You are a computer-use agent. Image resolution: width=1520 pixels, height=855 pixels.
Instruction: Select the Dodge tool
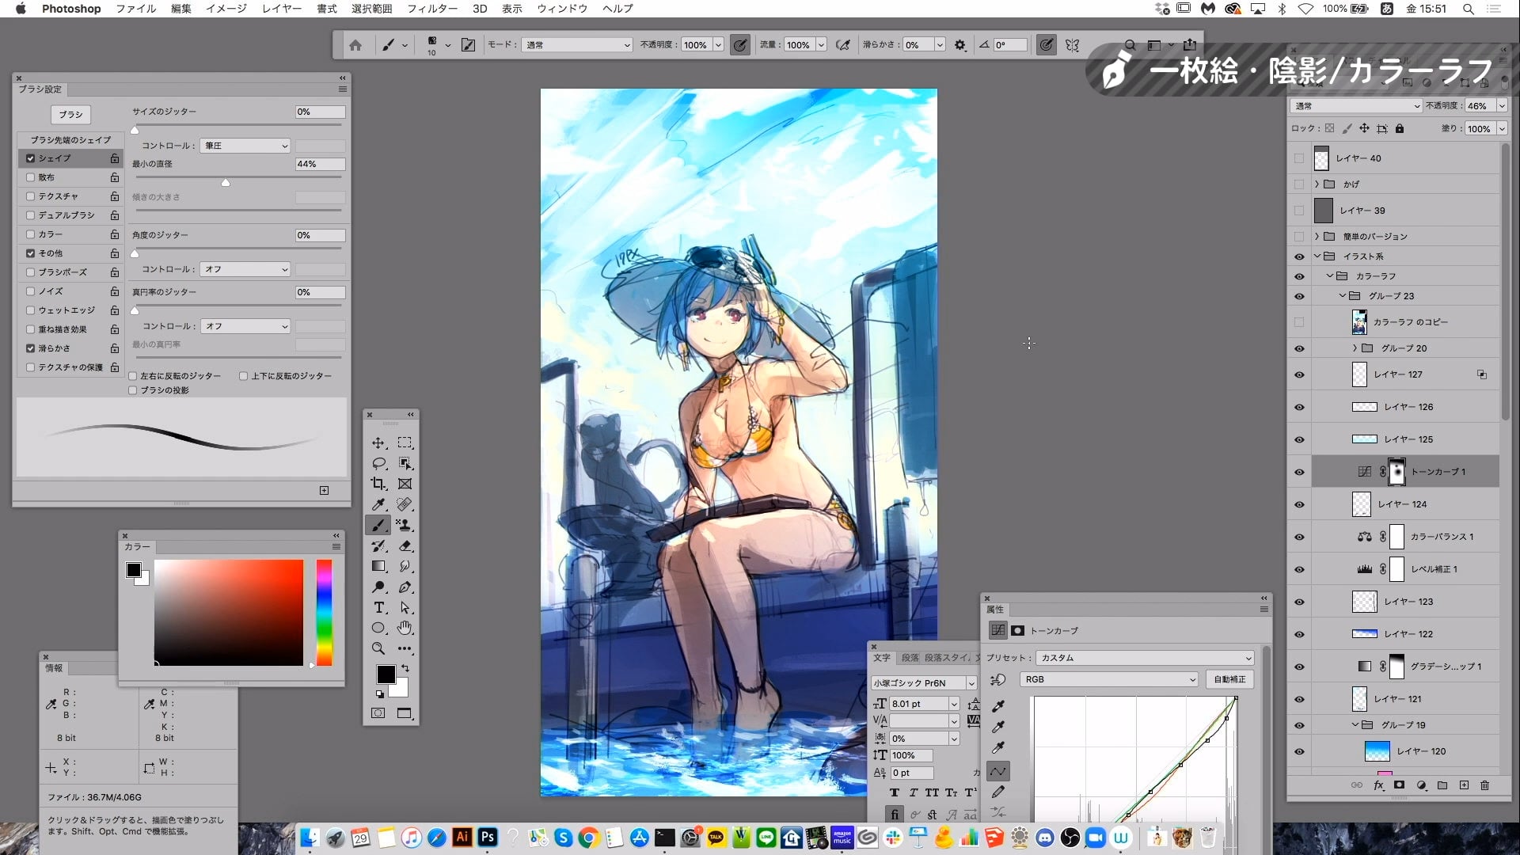click(378, 587)
